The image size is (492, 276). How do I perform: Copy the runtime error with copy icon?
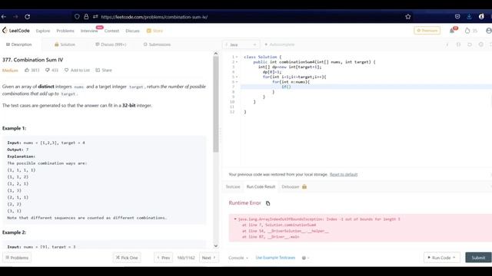point(268,203)
